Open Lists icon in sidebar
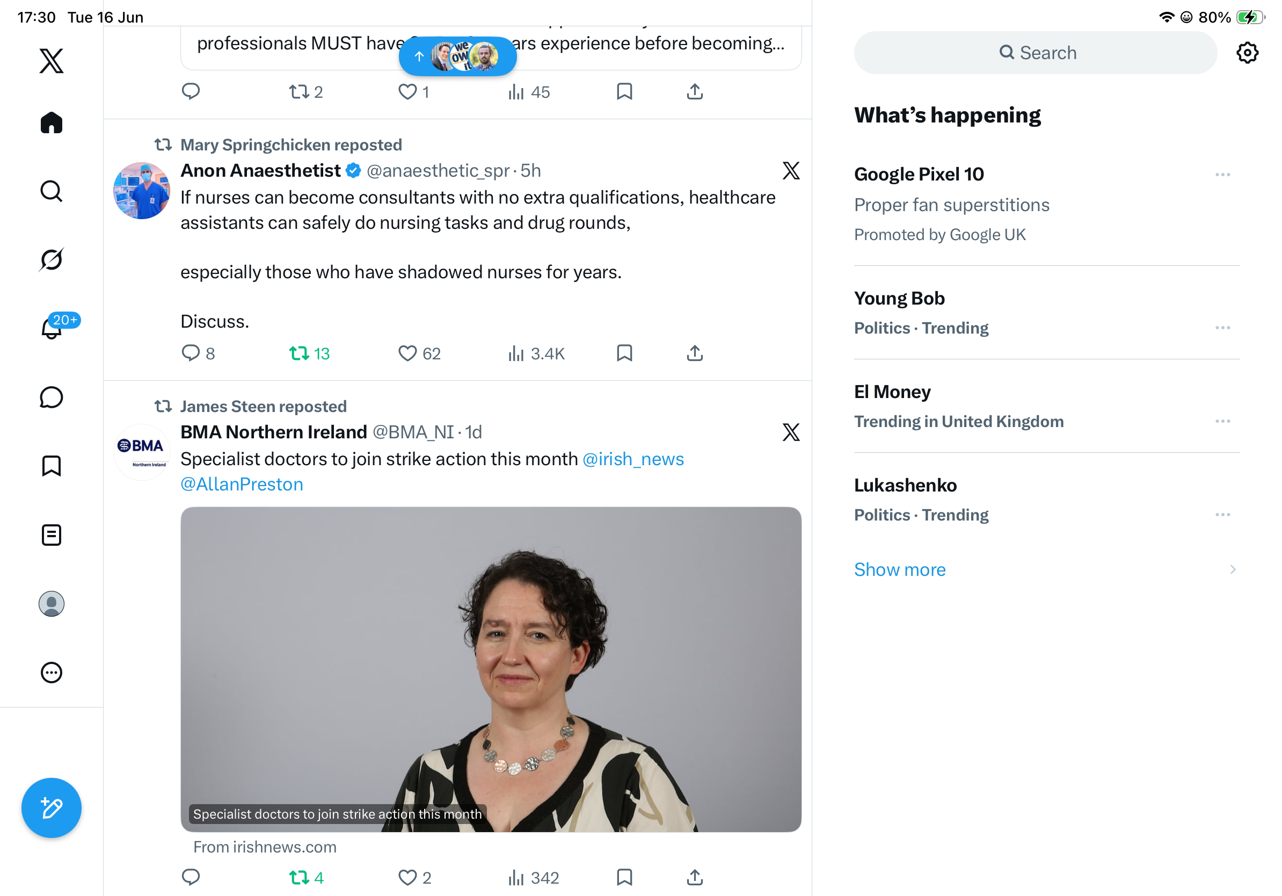The width and height of the screenshot is (1282, 896). click(x=52, y=534)
